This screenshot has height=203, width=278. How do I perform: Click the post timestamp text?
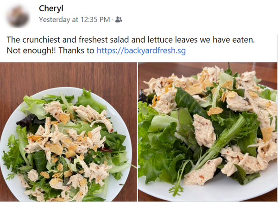pyautogui.click(x=75, y=19)
